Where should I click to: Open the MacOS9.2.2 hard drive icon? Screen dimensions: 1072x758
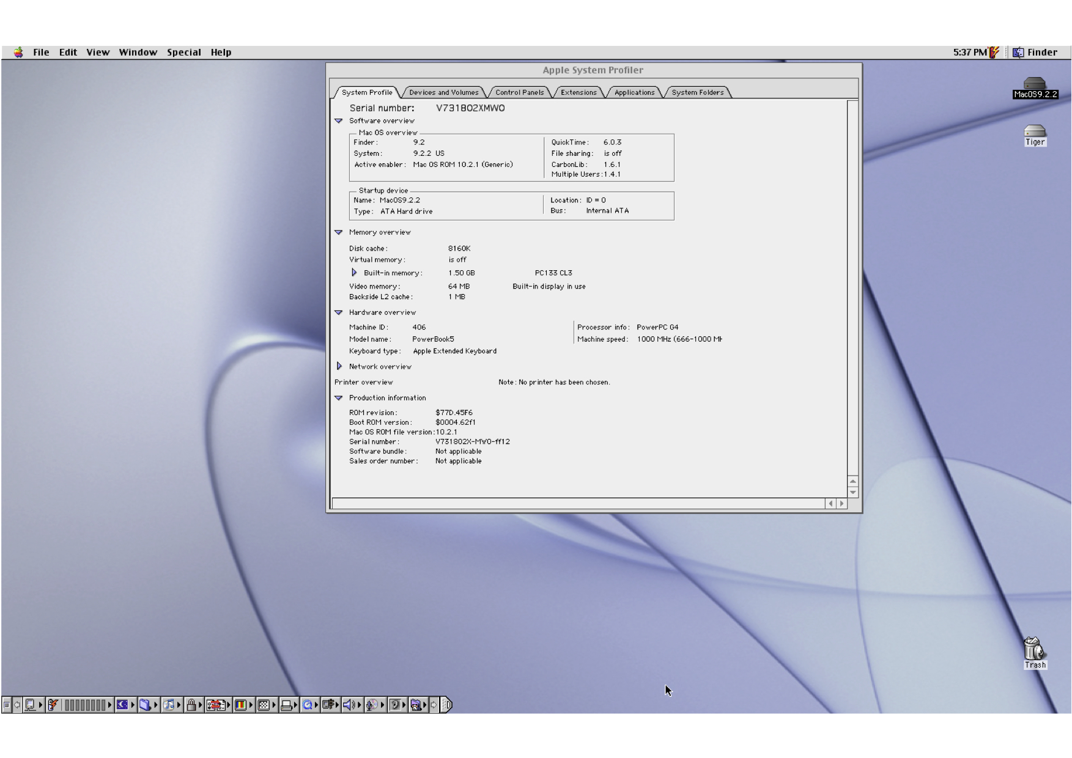click(x=1035, y=87)
